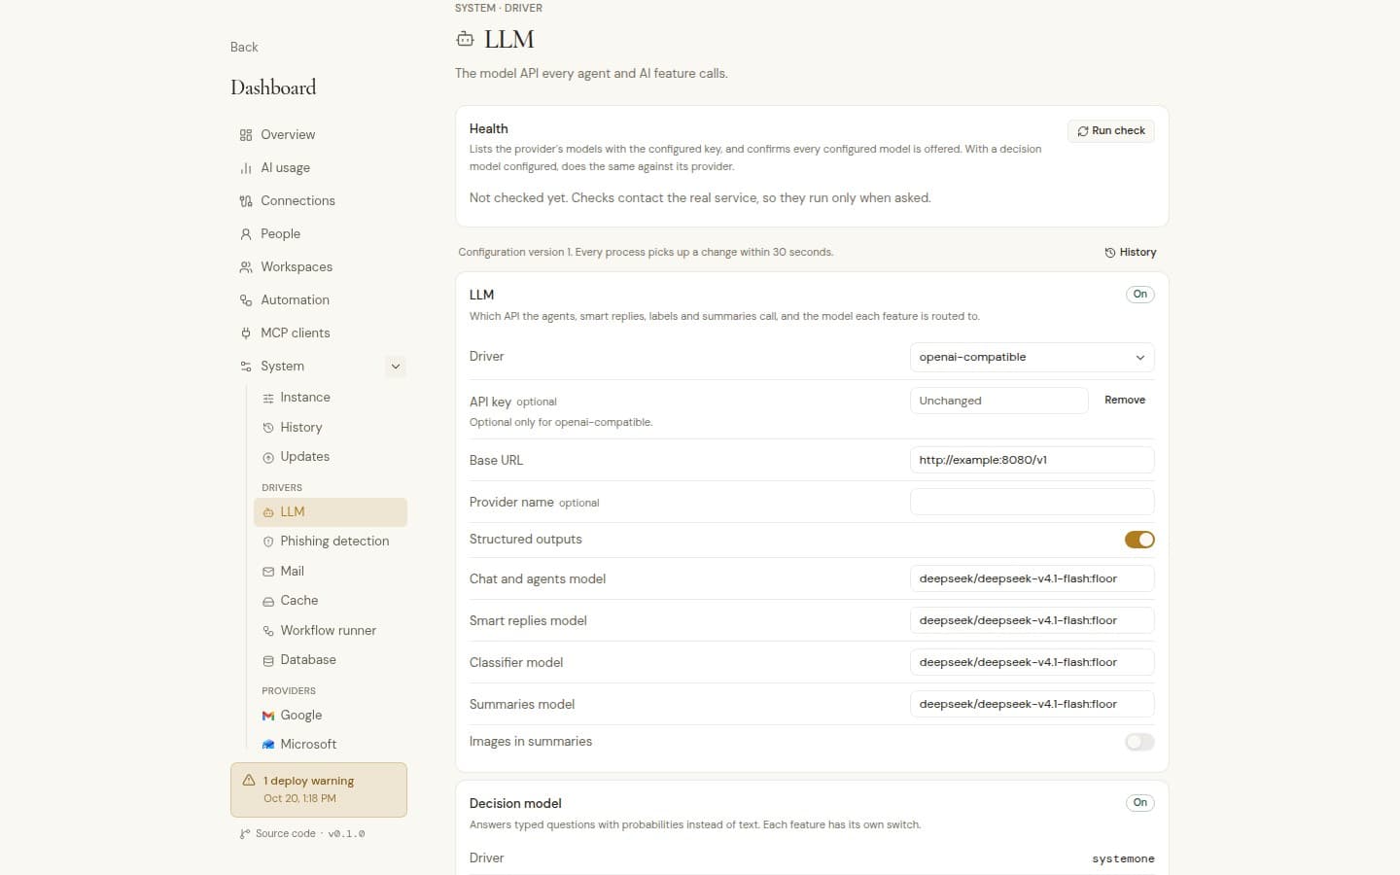
Task: Click the Run check button
Action: coord(1111,131)
